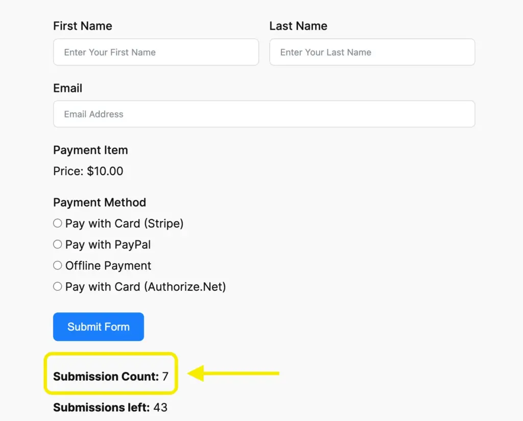Select the Offline Payment radio button
The image size is (523, 421).
[x=58, y=265]
